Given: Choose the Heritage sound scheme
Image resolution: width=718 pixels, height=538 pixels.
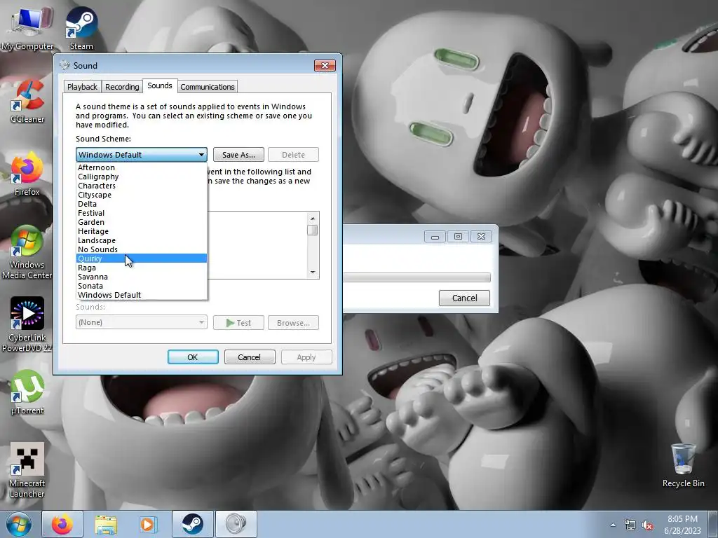Looking at the screenshot, I should [x=142, y=231].
